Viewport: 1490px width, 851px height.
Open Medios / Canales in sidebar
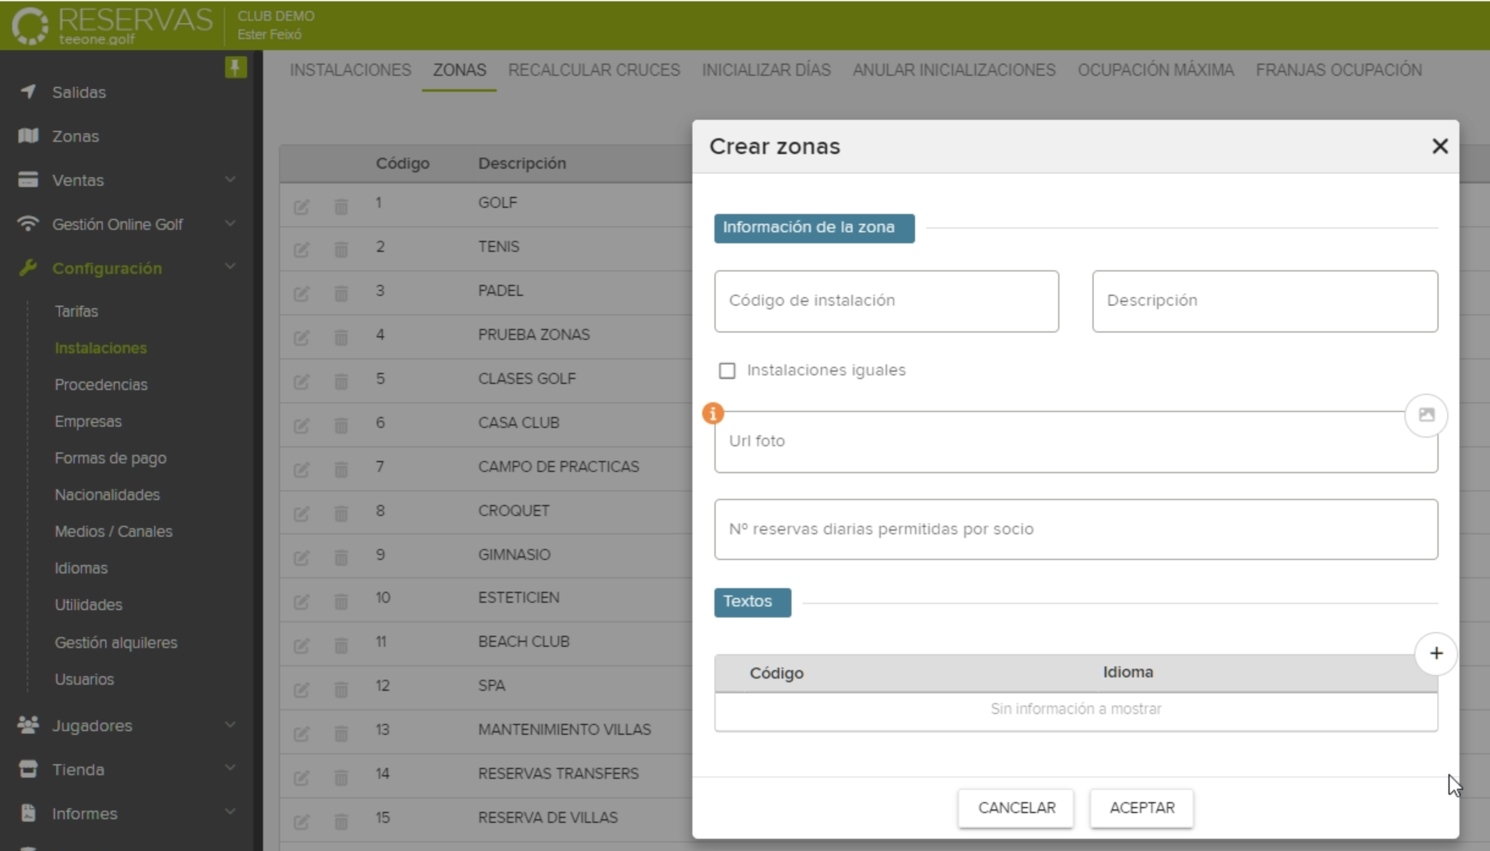114,531
